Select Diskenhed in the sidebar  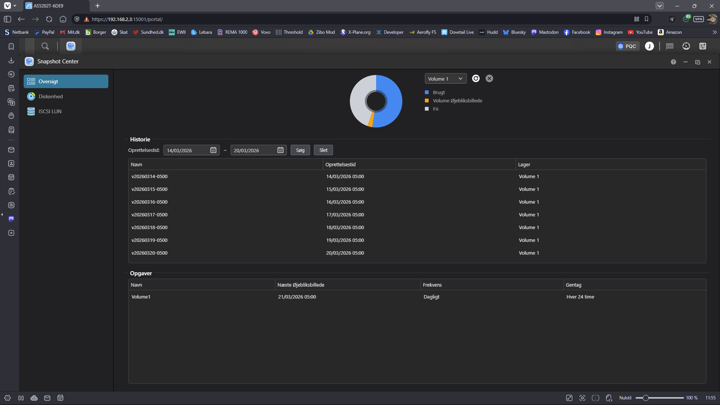pyautogui.click(x=51, y=97)
